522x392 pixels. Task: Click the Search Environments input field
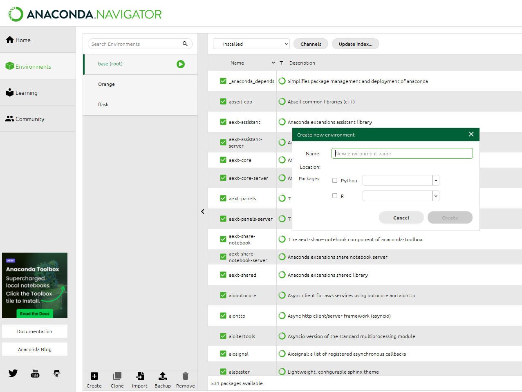tap(140, 44)
